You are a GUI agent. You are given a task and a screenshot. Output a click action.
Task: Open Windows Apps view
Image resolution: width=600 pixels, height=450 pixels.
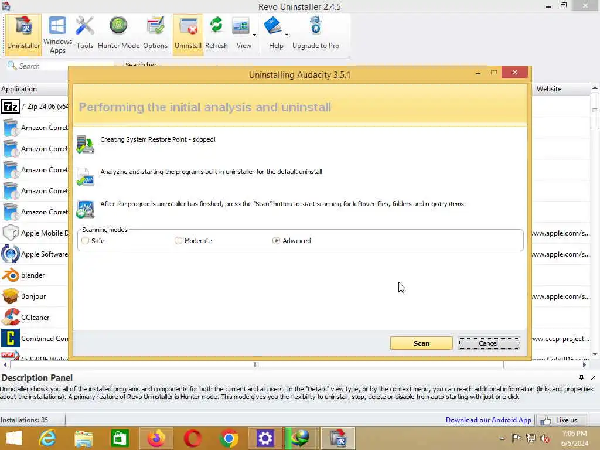(57, 35)
